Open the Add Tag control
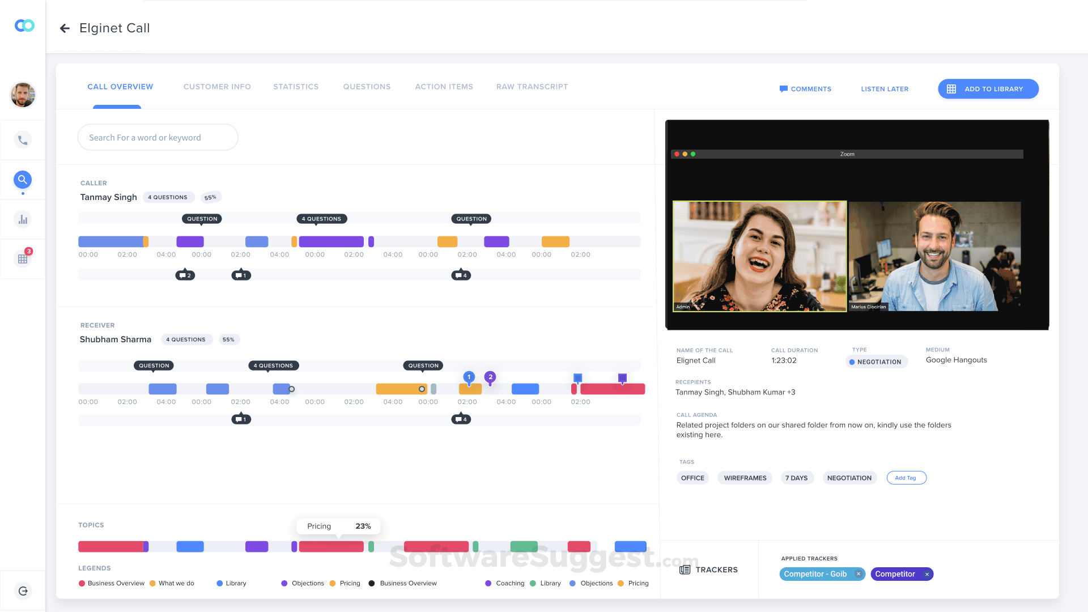The image size is (1088, 612). 906,478
